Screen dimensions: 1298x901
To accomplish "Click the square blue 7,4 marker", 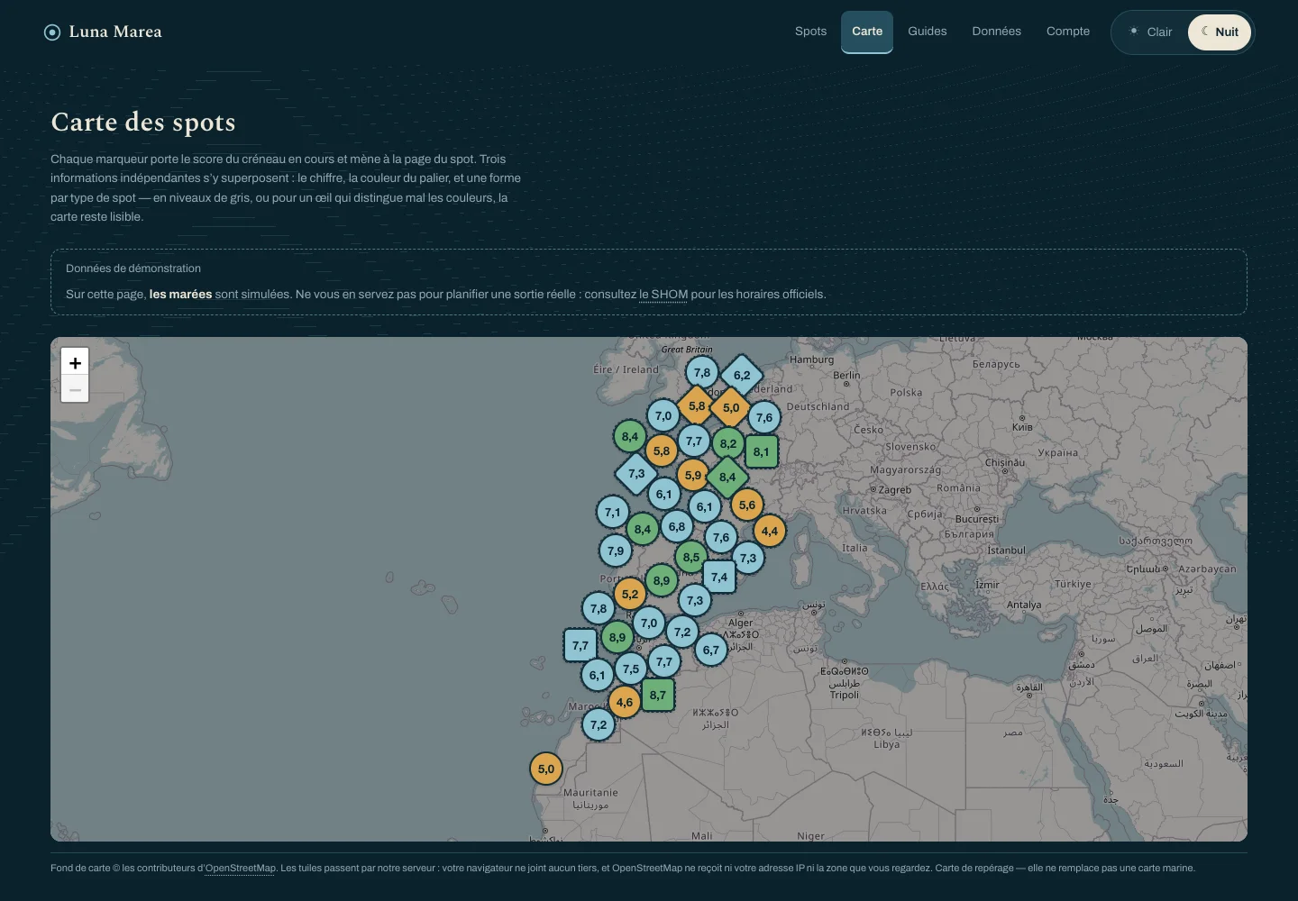I will [x=719, y=577].
